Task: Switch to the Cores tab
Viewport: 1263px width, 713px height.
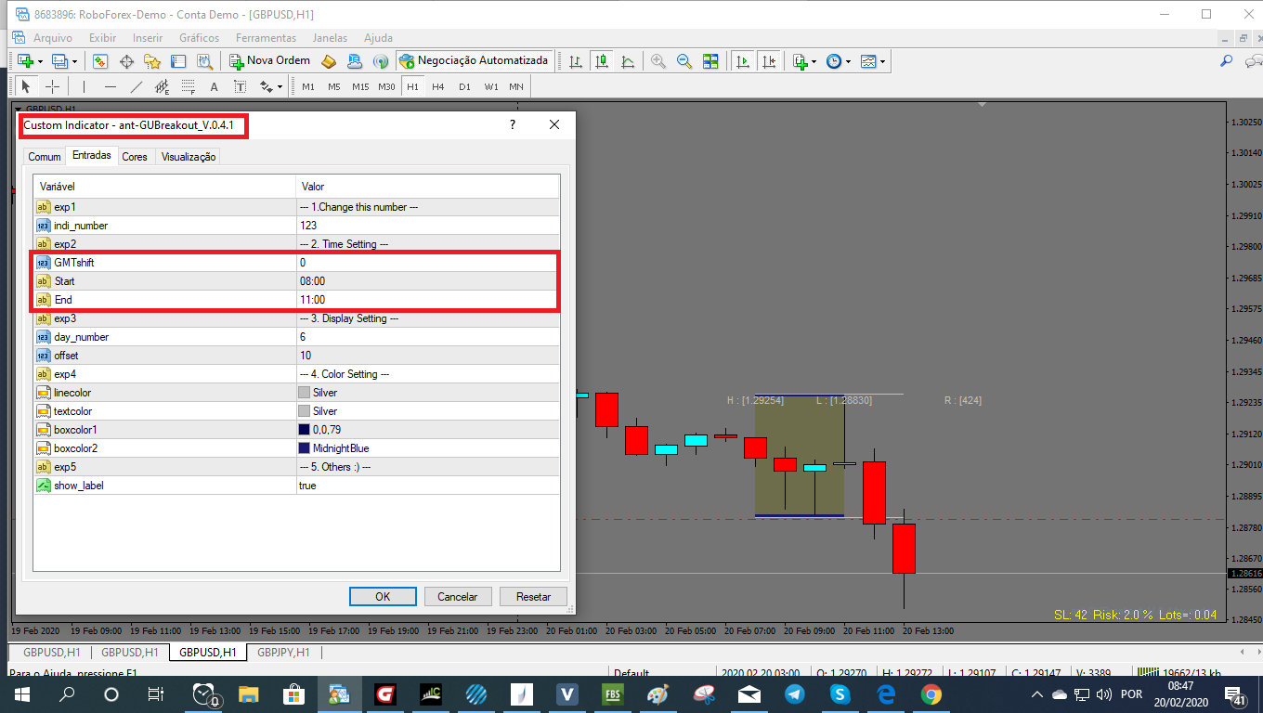Action: click(135, 157)
